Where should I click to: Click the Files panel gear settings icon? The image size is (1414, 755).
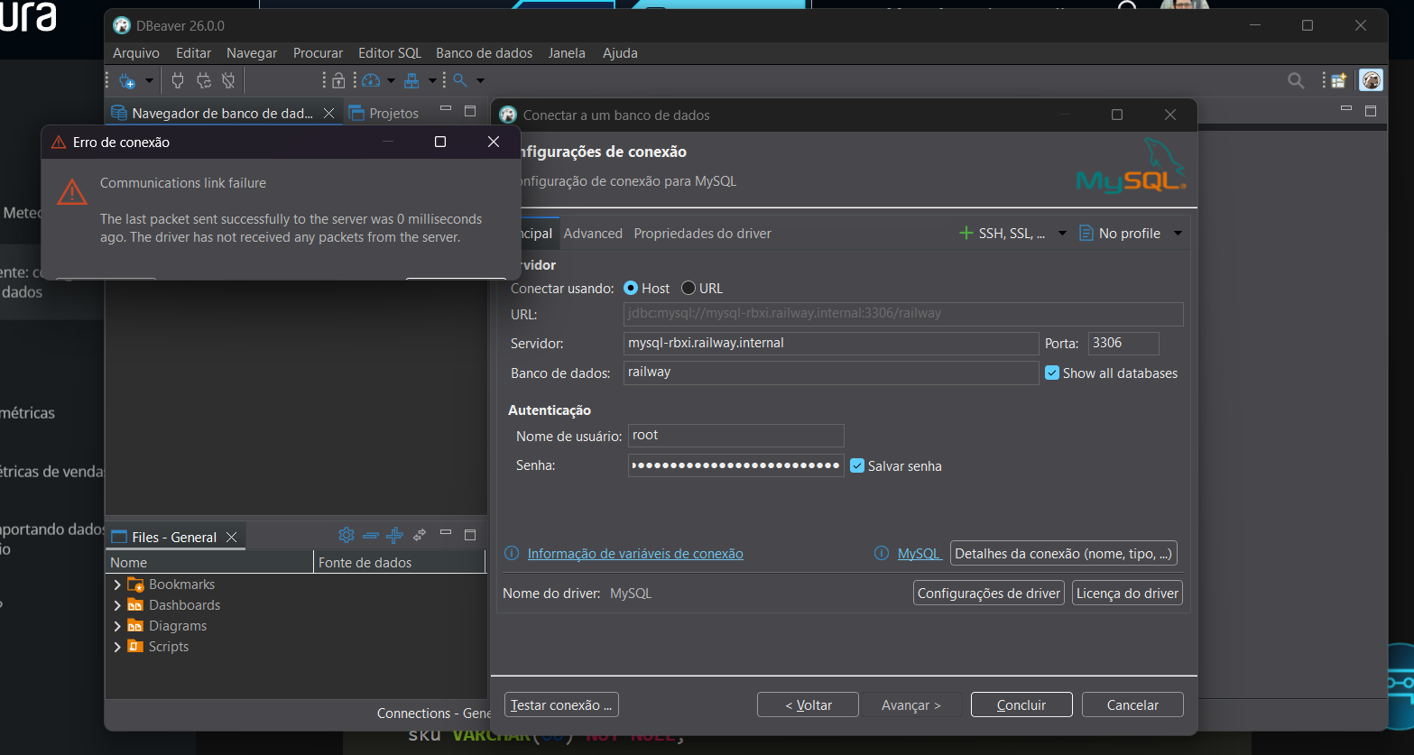(x=347, y=535)
